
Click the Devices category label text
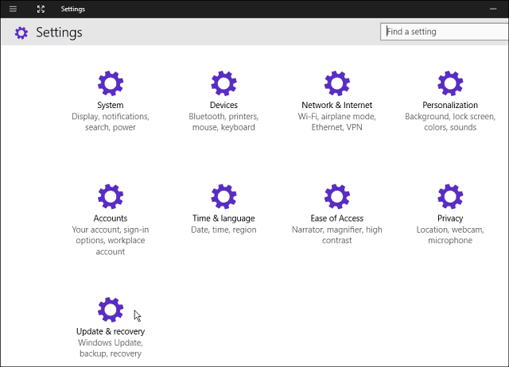tap(223, 105)
